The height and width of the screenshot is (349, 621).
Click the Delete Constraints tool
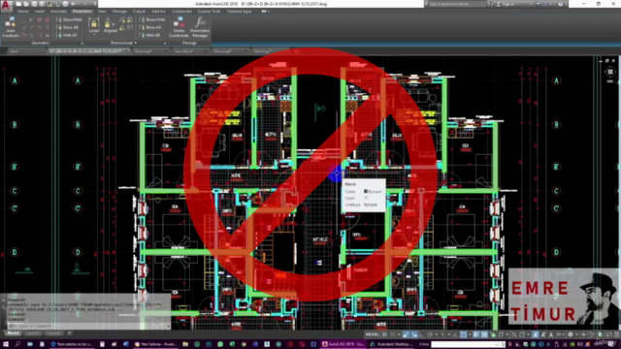[x=179, y=27]
